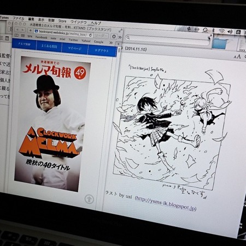Select the メルマTOP navigation tab
The image size is (246, 246).
click(24, 44)
